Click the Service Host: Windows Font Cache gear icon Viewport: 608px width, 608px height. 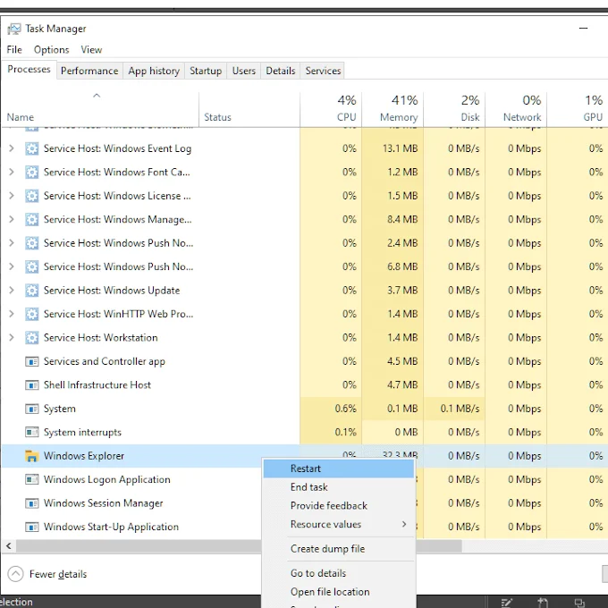pos(32,173)
